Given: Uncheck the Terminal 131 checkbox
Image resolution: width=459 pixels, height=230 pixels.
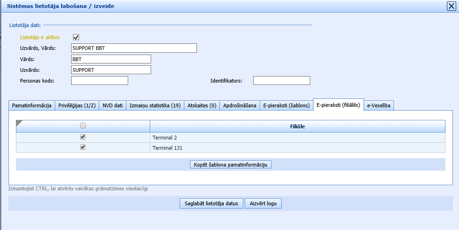Looking at the screenshot, I should click(x=83, y=147).
